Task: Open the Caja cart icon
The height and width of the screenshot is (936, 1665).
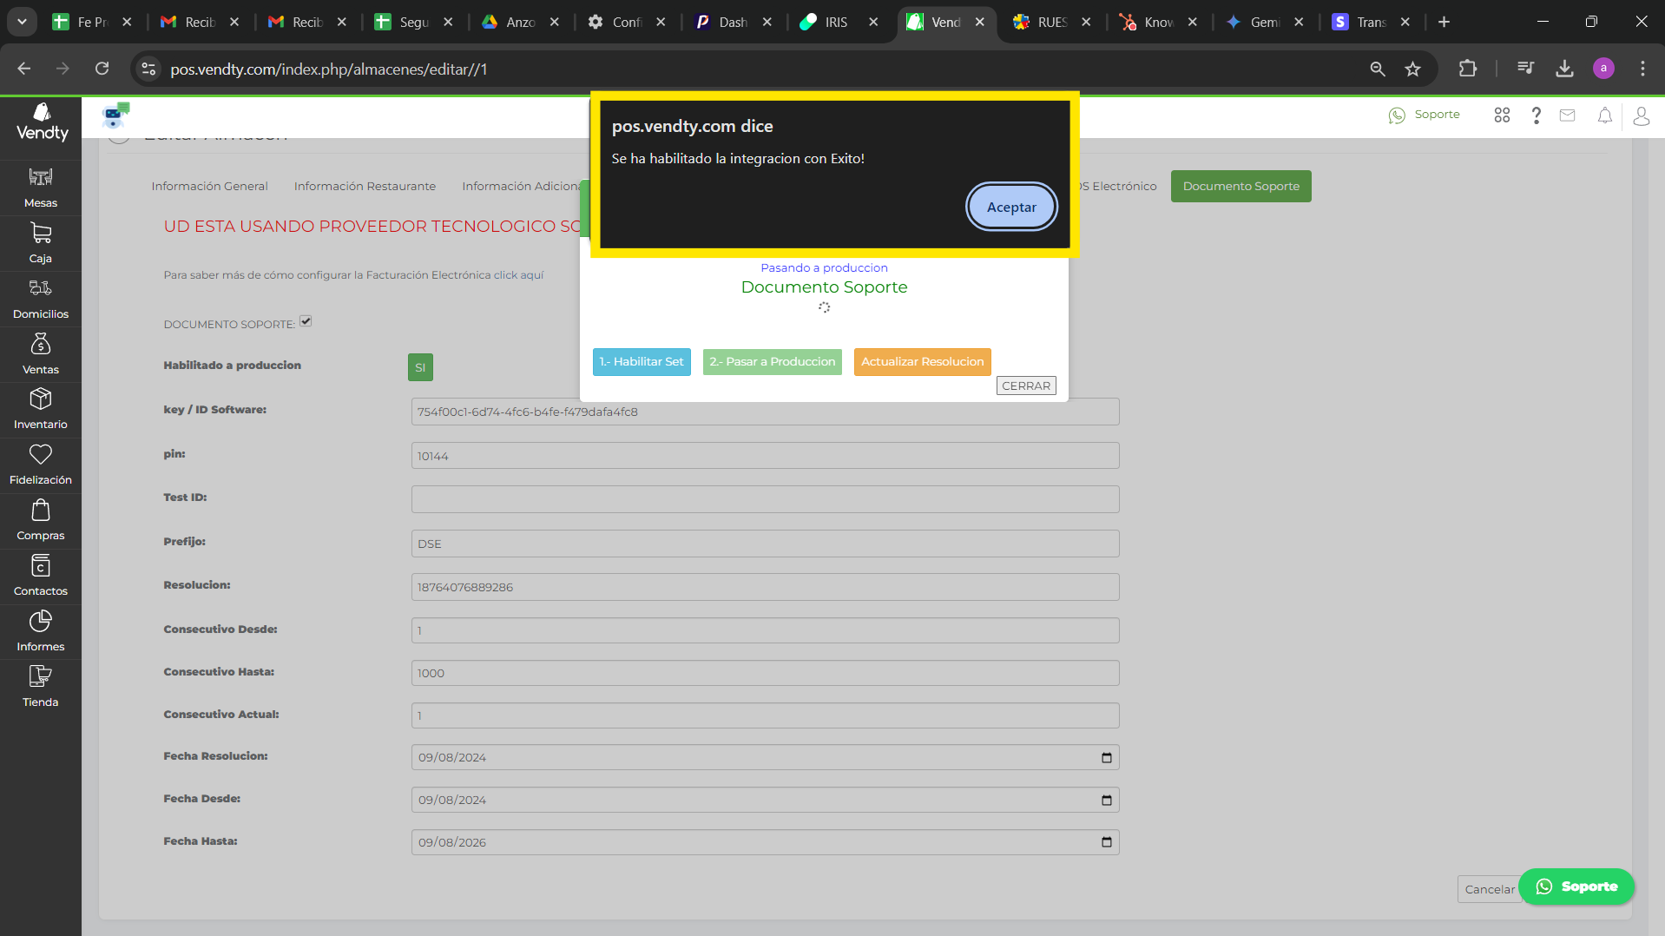Action: 41,243
